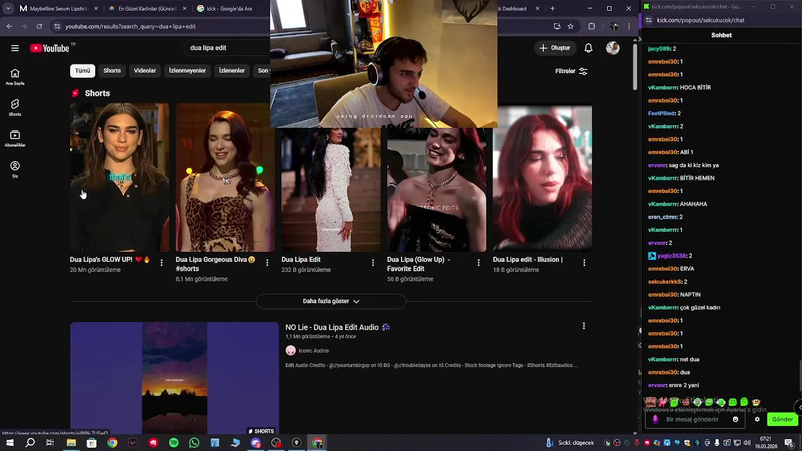Open the Iconic Audios channel link
The image size is (802, 451).
tap(313, 351)
